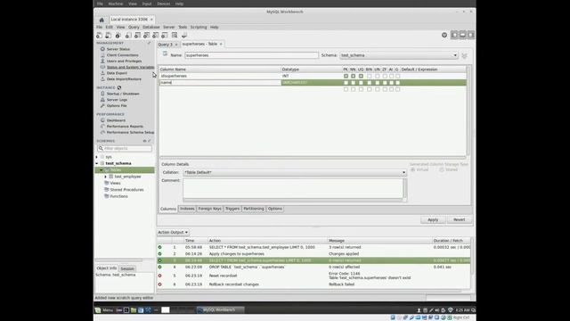Create a new schema via toolbar icon
The width and height of the screenshot is (570, 321).
[x=128, y=36]
